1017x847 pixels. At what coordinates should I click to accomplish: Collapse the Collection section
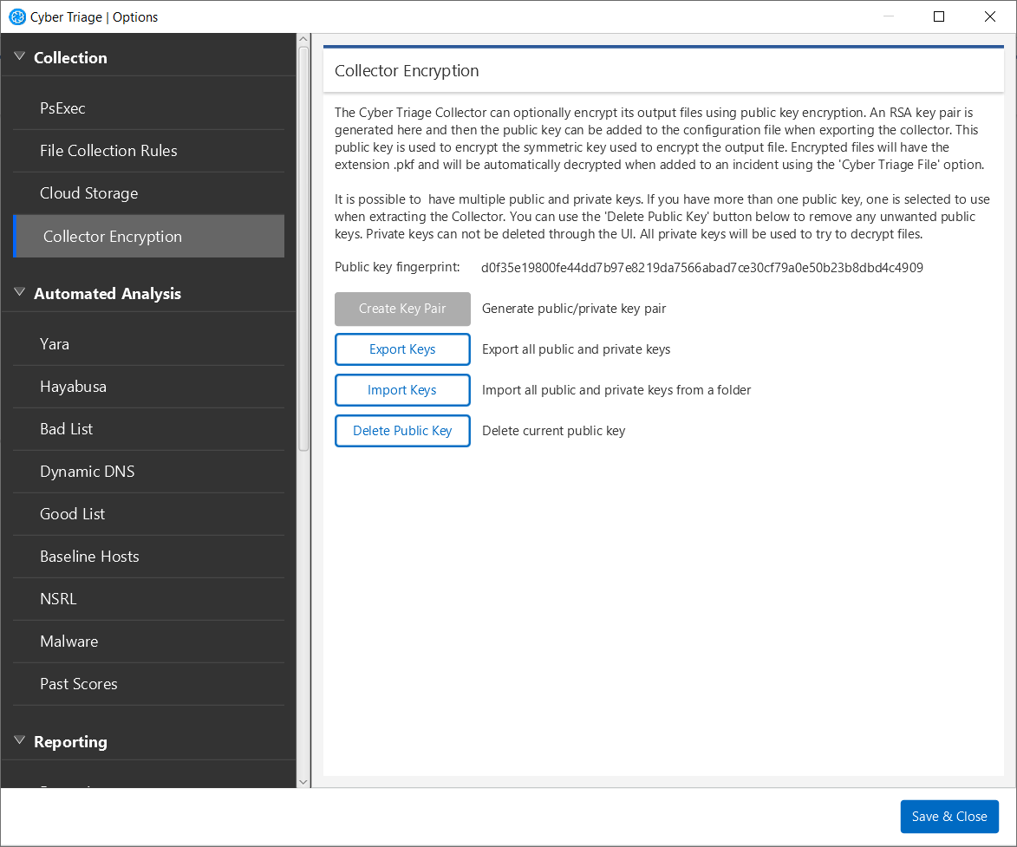click(x=19, y=54)
